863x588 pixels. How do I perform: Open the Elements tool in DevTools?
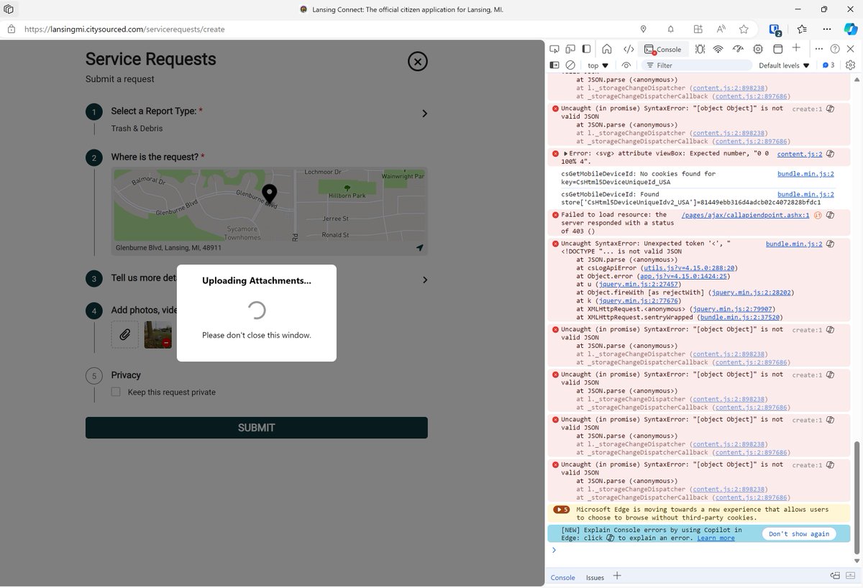[x=628, y=49]
